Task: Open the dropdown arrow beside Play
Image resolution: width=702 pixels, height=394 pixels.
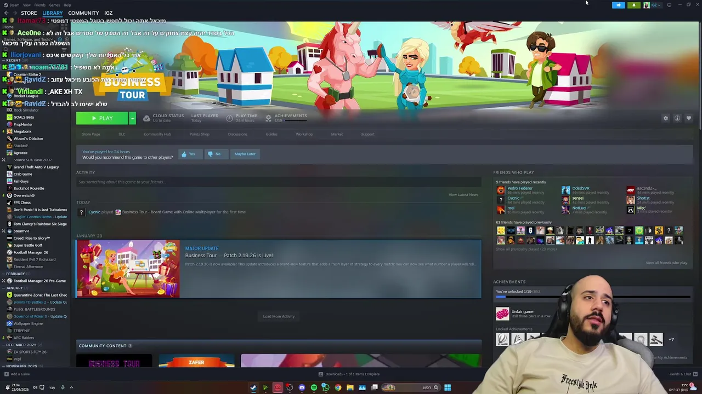Action: point(132,118)
